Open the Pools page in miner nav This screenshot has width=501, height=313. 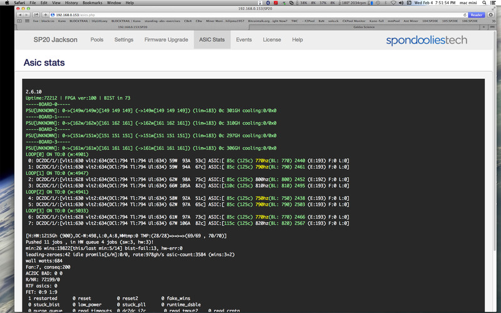tap(97, 39)
